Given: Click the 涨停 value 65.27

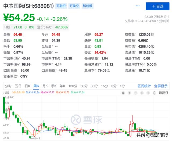Looking at the screenshot, I should (x=99, y=35).
